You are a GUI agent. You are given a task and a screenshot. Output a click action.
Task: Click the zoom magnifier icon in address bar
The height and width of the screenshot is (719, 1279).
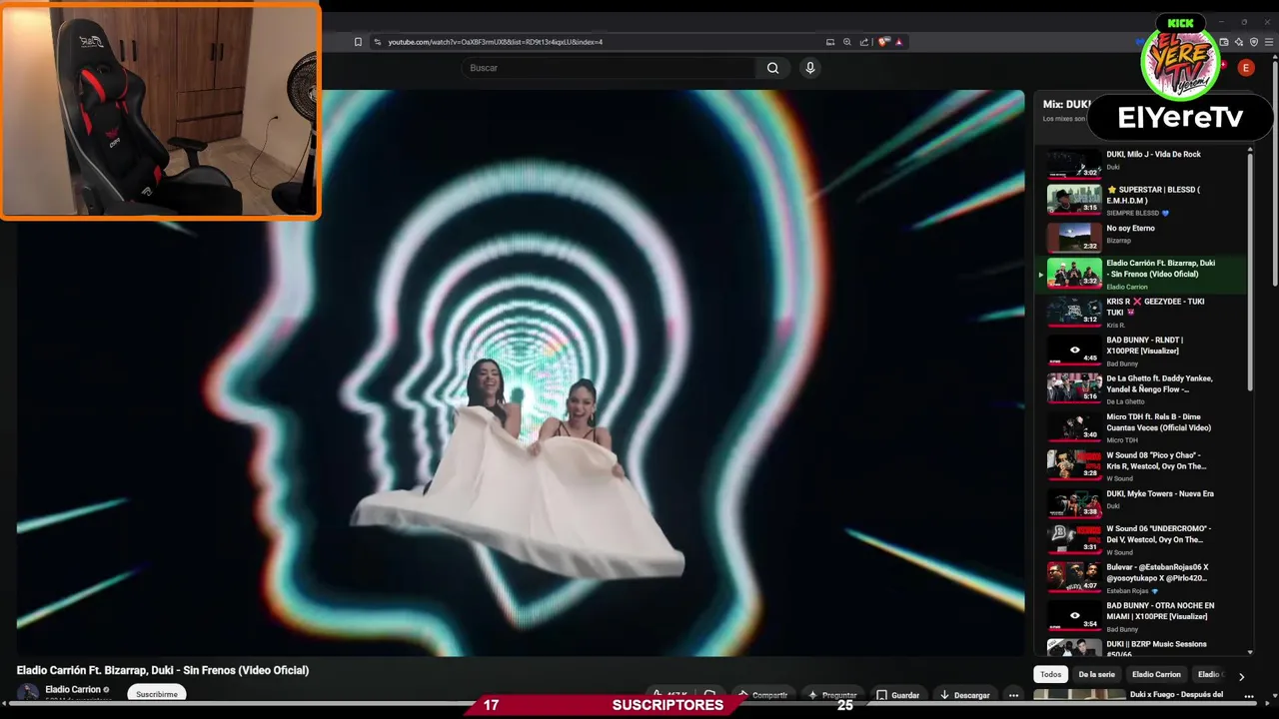point(847,42)
